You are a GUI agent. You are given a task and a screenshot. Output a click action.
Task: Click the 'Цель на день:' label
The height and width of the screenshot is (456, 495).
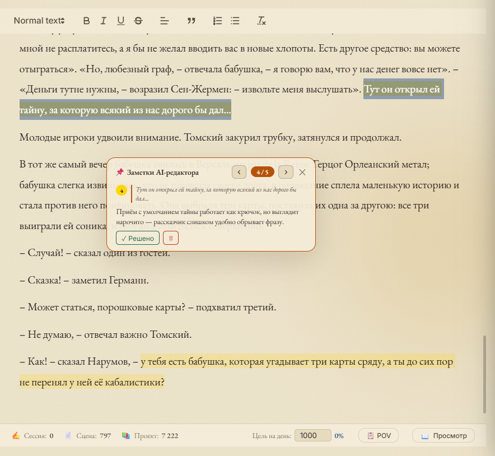[272, 436]
